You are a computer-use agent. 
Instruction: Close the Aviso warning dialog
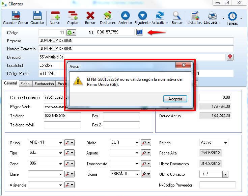click(x=184, y=65)
